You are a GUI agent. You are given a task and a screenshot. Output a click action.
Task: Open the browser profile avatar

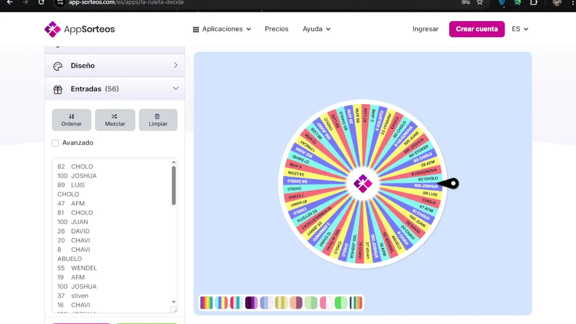point(557,2)
